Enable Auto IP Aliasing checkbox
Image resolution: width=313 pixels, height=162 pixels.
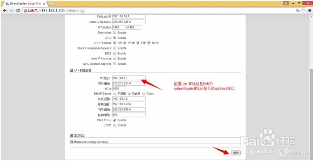pyautogui.click(x=115, y=59)
